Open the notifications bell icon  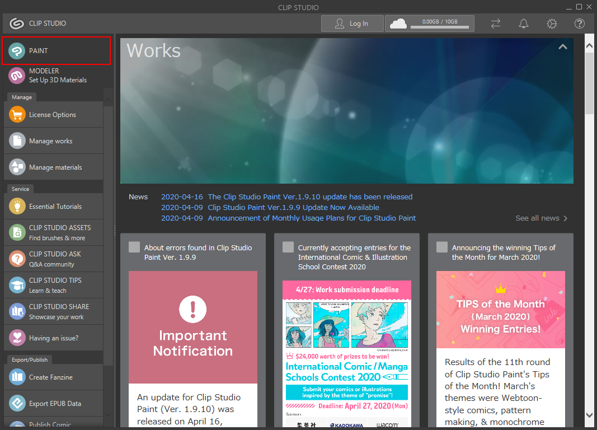[x=524, y=24]
